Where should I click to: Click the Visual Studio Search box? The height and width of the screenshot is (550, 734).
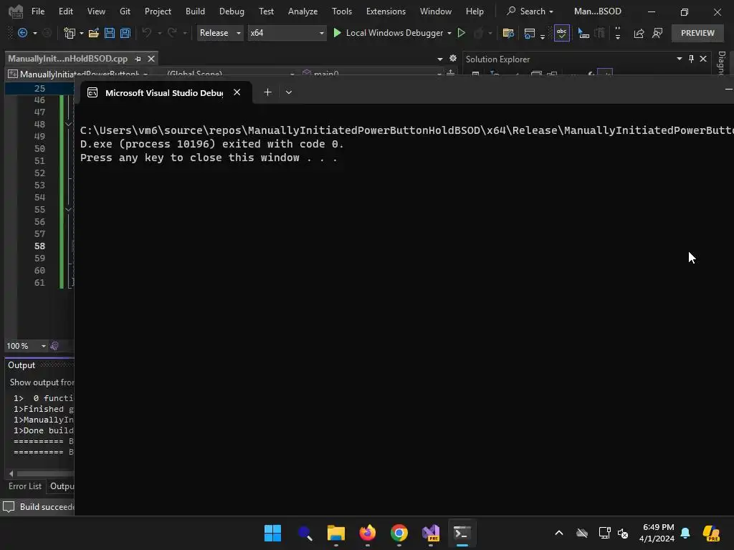point(530,11)
